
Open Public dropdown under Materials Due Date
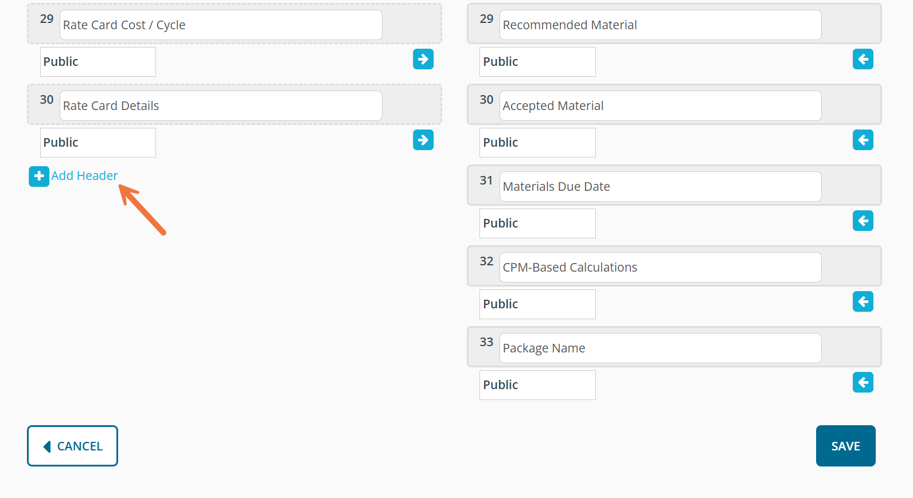[537, 223]
